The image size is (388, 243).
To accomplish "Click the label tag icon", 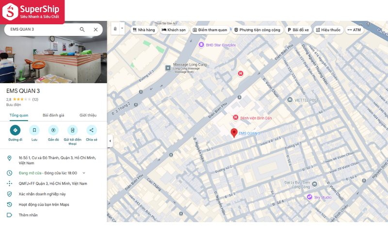I will (x=9, y=215).
